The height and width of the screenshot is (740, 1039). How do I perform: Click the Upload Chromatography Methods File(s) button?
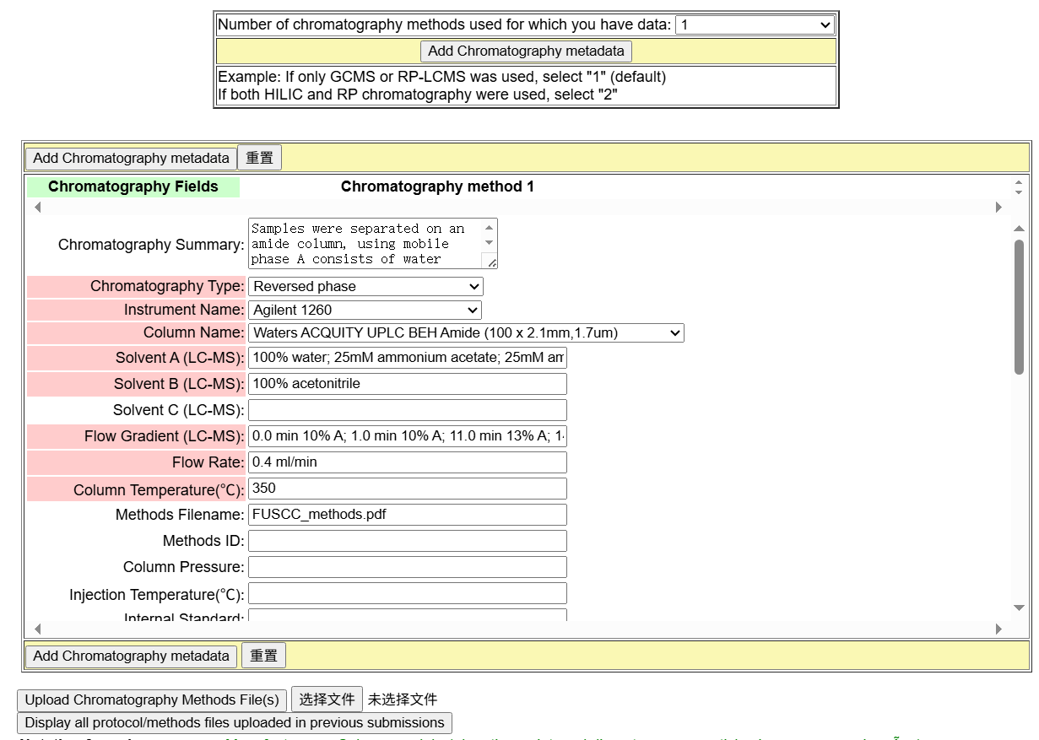(x=152, y=699)
